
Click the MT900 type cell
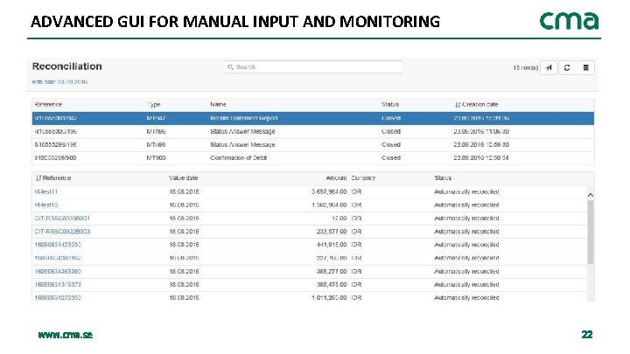[x=156, y=158]
